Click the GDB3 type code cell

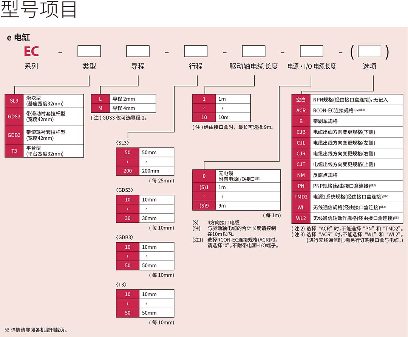point(14,135)
